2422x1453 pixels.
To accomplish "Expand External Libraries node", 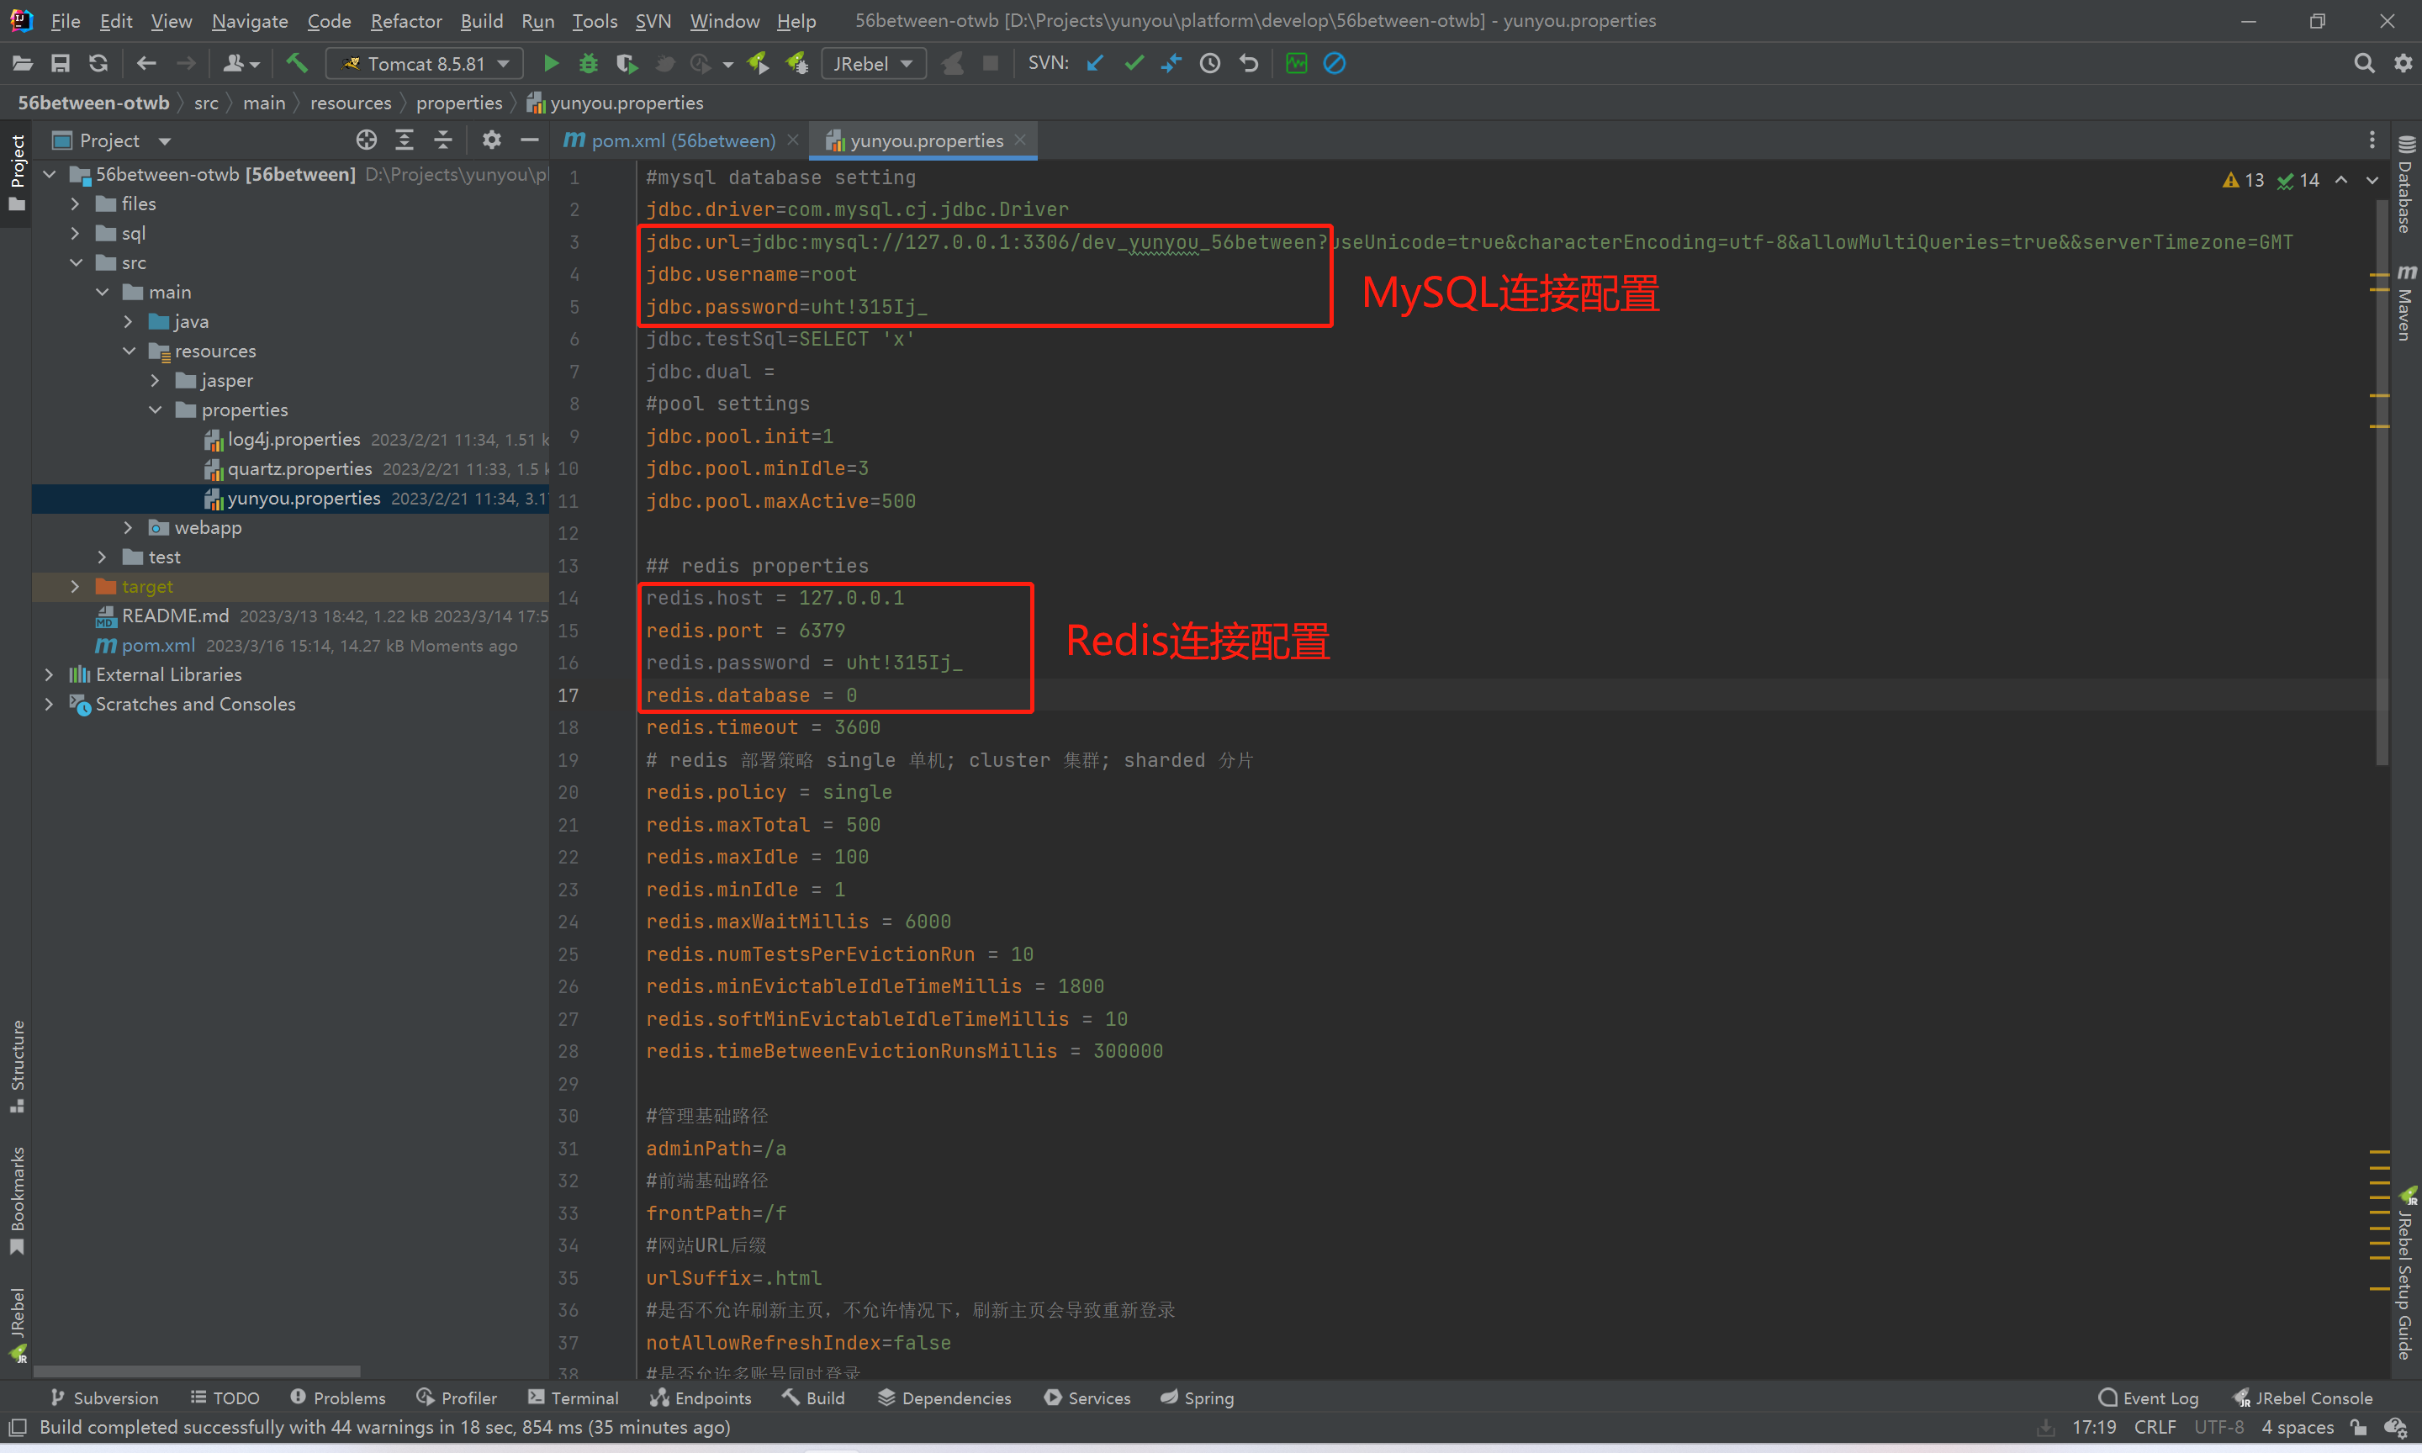I will pos(49,674).
